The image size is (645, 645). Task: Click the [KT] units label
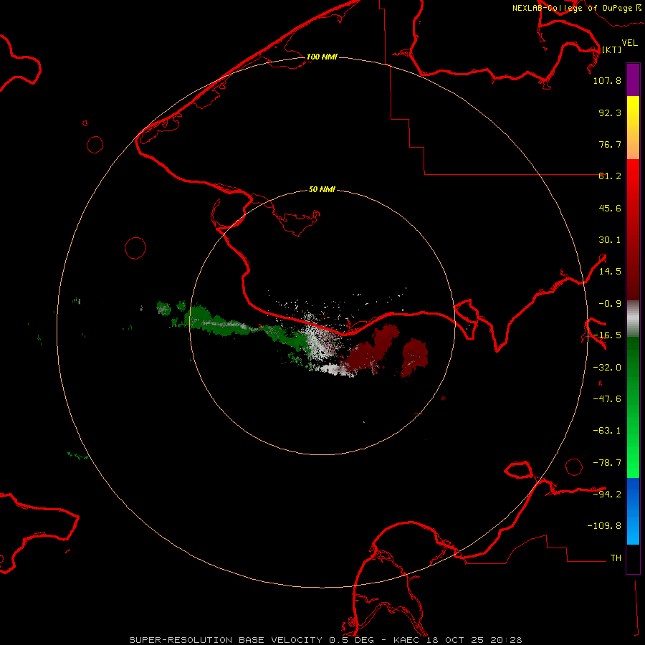[x=611, y=49]
